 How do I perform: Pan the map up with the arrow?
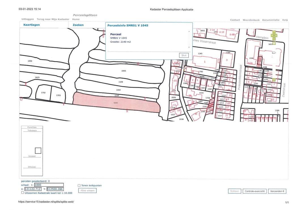point(274,32)
